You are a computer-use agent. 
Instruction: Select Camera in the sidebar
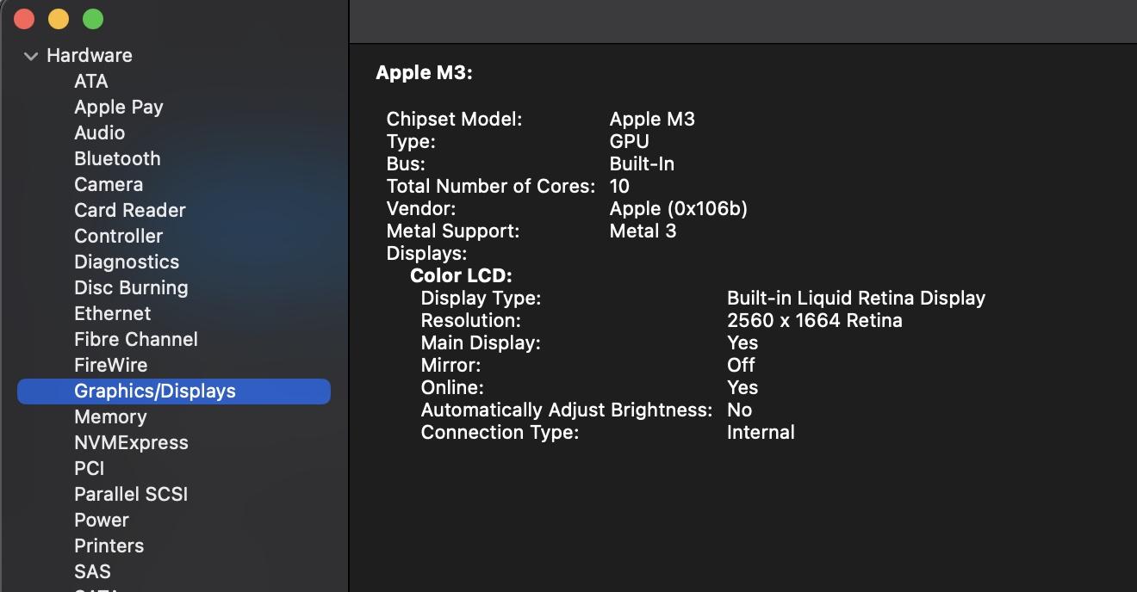(109, 184)
